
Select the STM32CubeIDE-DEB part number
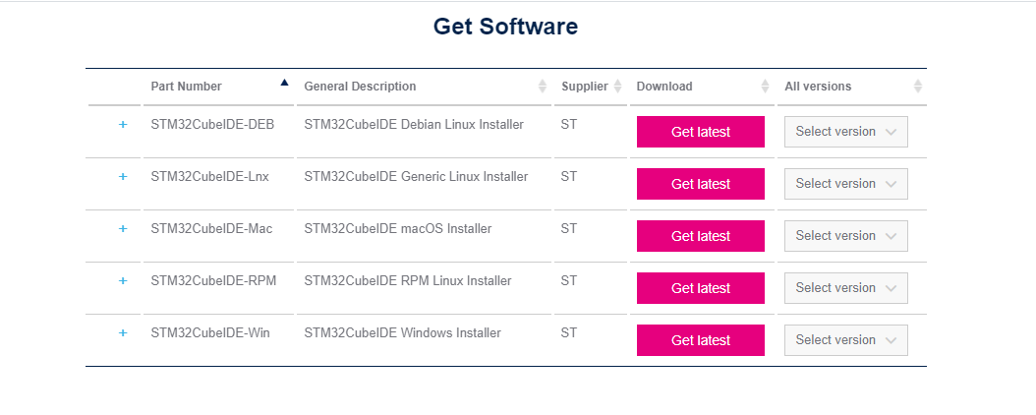point(212,124)
